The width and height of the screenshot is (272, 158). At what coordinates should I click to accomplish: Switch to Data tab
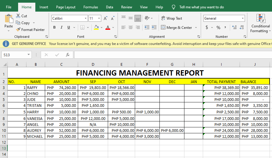pyautogui.click(x=110, y=7)
